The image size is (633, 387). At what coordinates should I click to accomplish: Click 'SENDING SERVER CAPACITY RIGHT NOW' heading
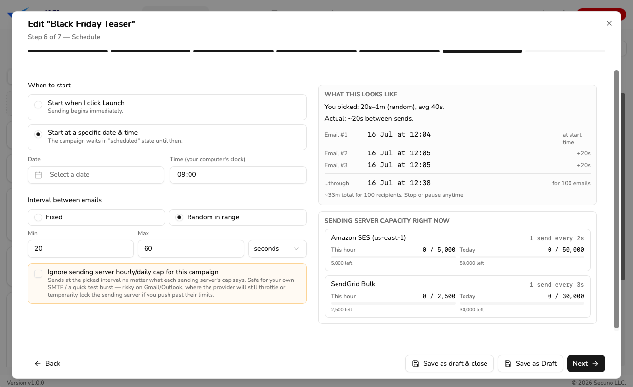click(387, 221)
